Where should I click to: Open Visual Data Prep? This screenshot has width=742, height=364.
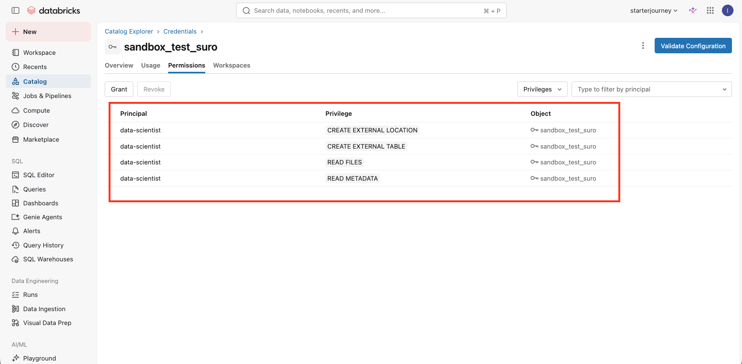(x=48, y=323)
